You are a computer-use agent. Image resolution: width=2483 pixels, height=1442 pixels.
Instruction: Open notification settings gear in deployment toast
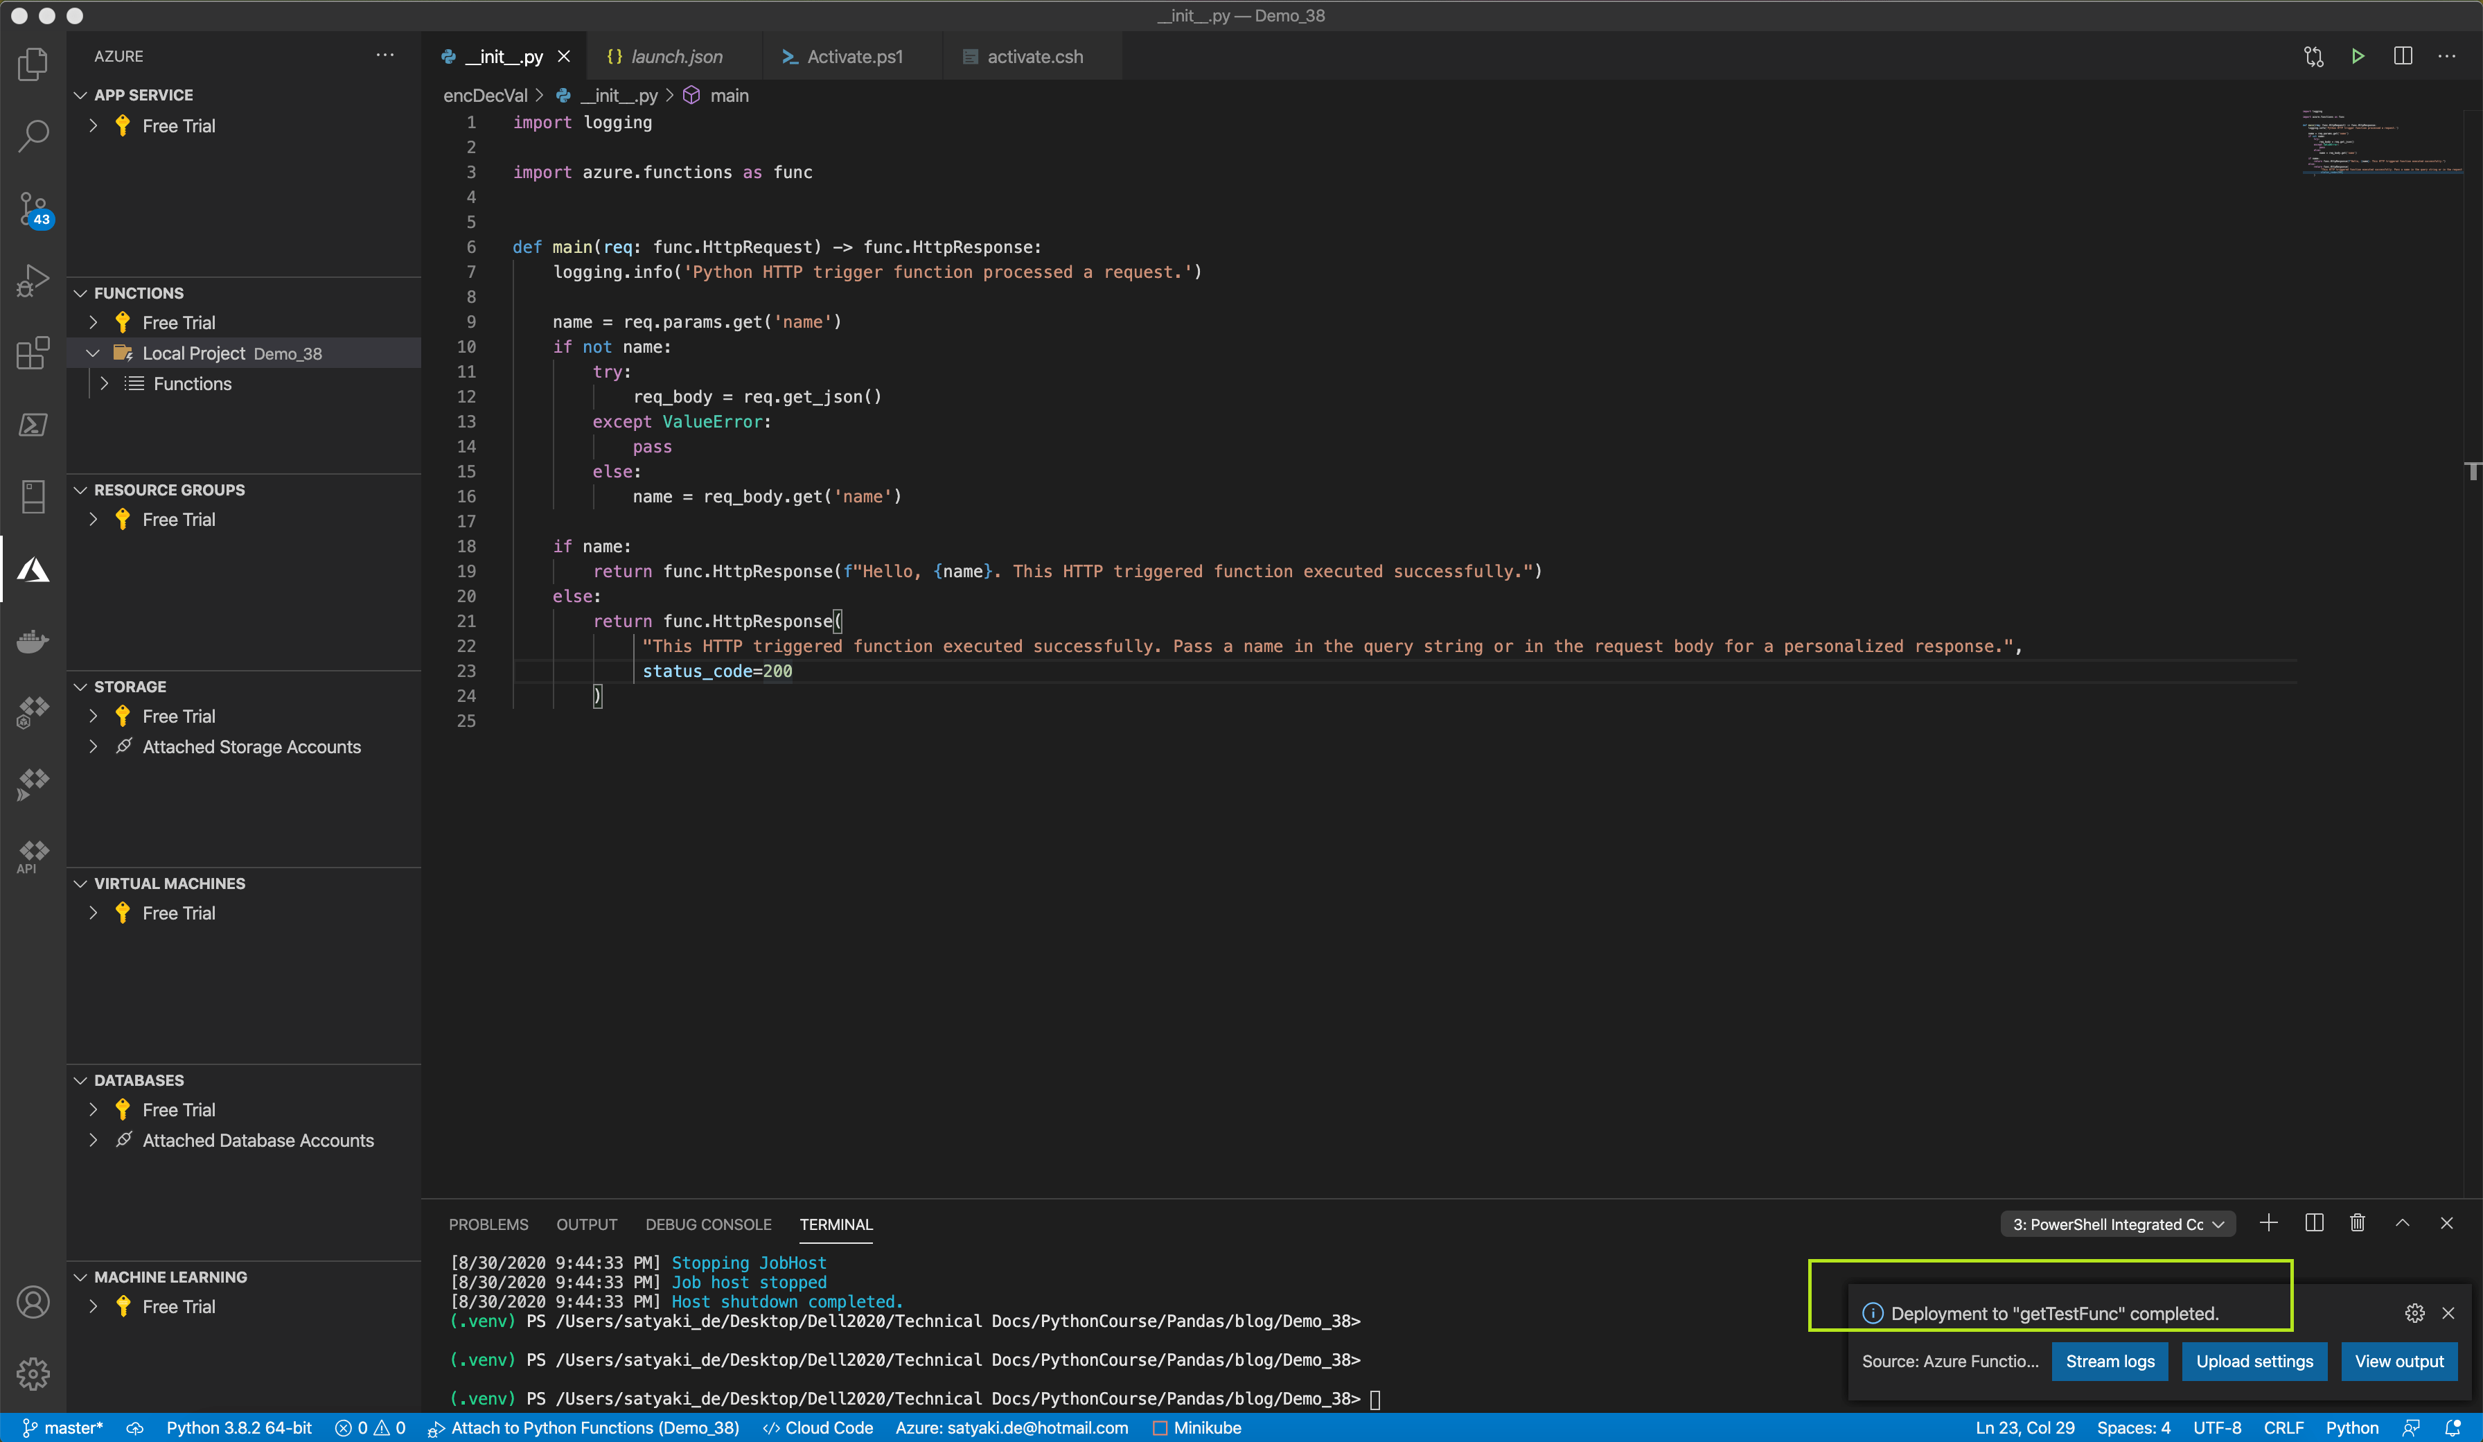(x=2414, y=1313)
